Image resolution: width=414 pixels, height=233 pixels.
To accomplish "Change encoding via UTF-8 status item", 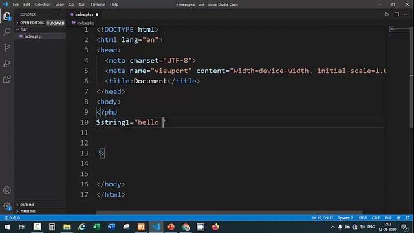I will pyautogui.click(x=362, y=218).
